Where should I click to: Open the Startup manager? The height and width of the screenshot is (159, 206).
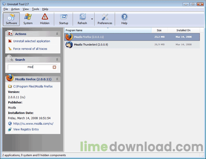click(64, 19)
